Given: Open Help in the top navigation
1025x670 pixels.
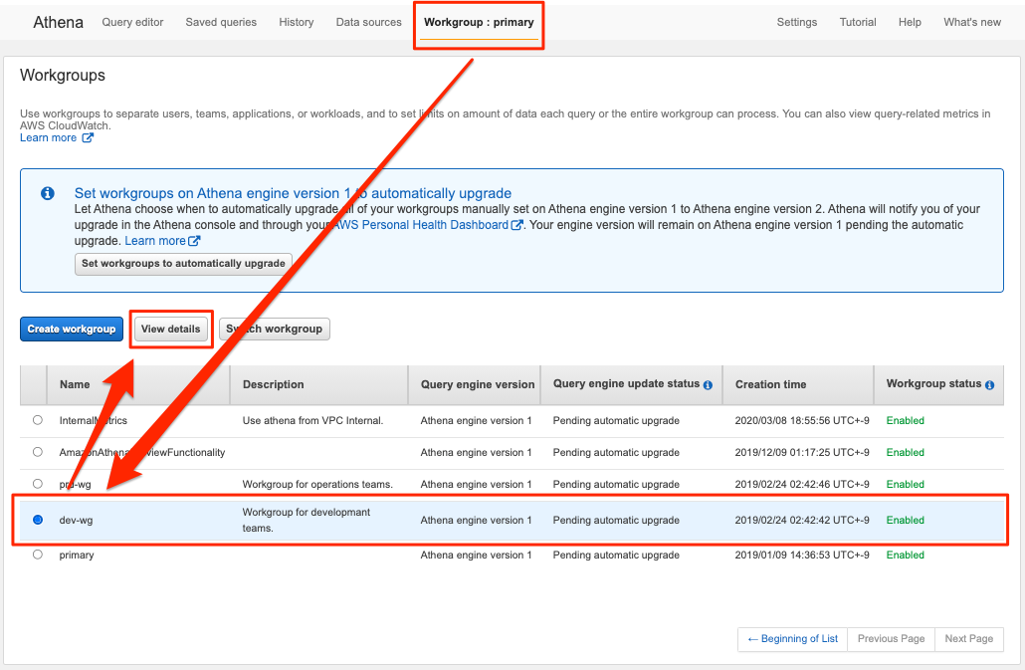Looking at the screenshot, I should (x=910, y=22).
